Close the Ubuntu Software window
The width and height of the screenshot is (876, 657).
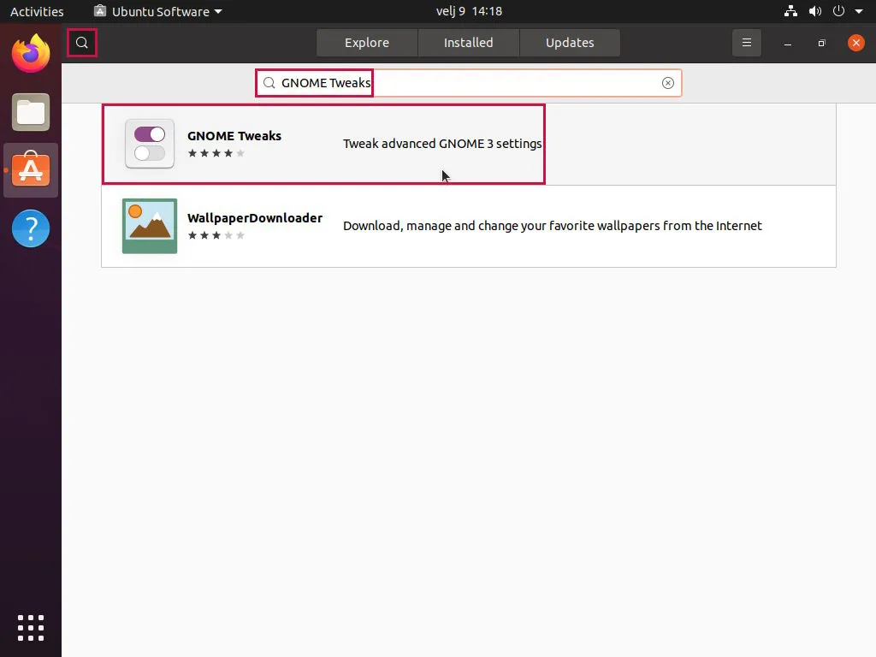point(855,43)
